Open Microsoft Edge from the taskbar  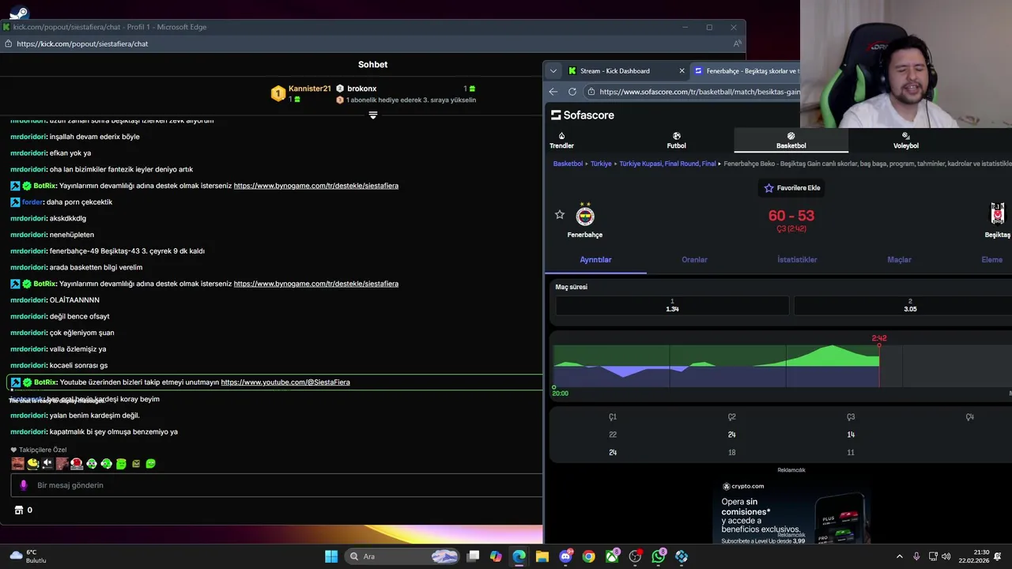[519, 556]
